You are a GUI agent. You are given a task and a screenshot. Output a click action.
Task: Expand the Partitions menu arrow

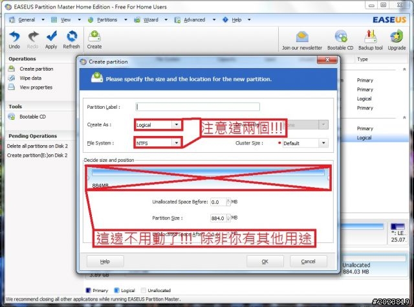(125, 20)
